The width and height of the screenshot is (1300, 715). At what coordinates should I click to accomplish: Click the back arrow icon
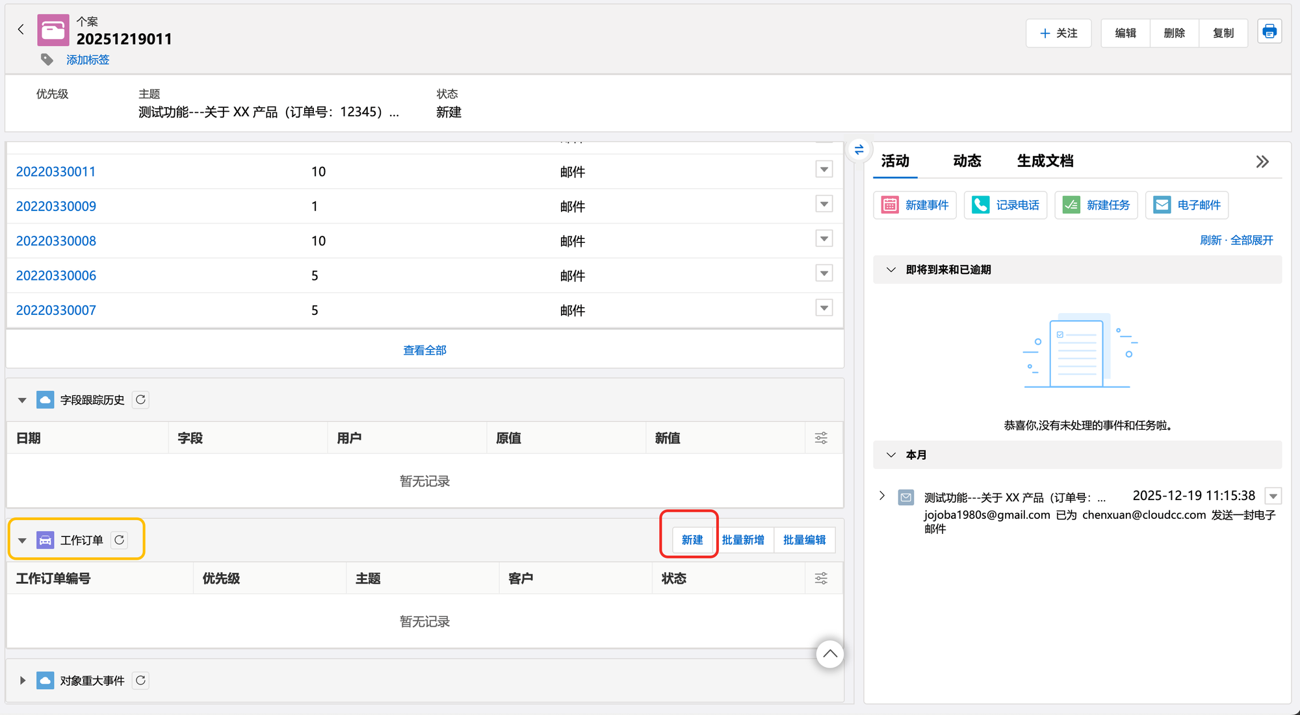coord(21,29)
